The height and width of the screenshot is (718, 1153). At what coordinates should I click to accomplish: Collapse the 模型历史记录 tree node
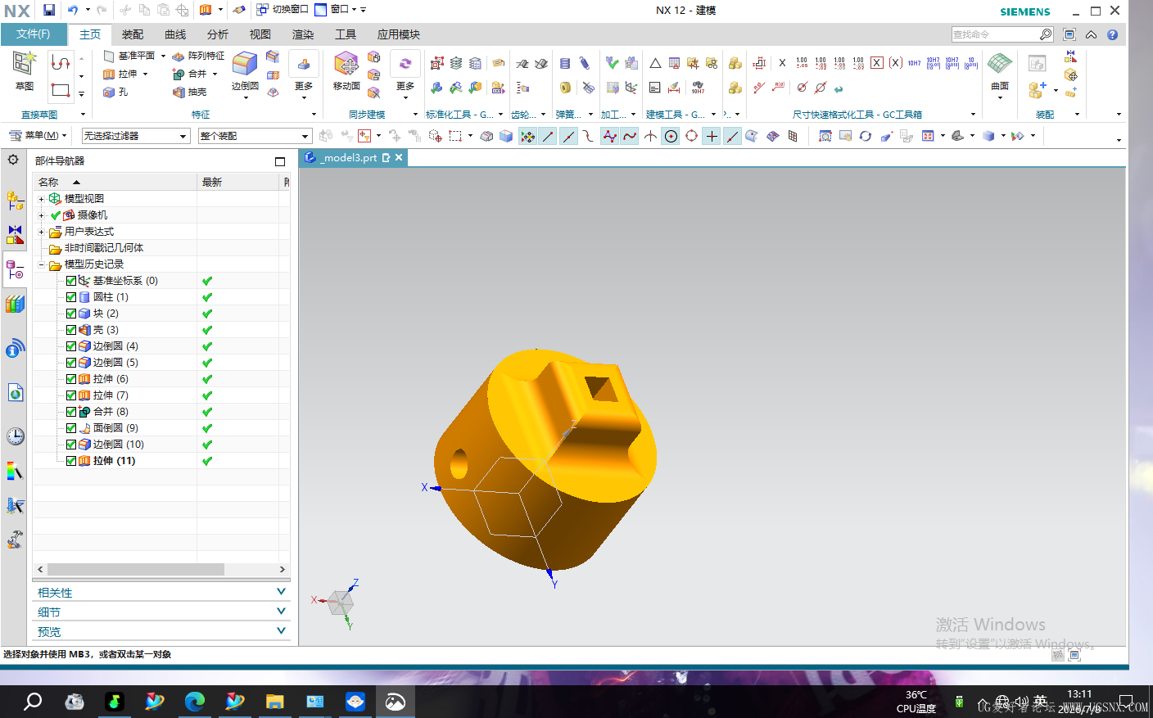pos(41,264)
